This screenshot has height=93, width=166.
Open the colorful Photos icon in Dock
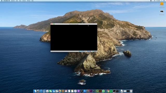pyautogui.click(x=60, y=91)
